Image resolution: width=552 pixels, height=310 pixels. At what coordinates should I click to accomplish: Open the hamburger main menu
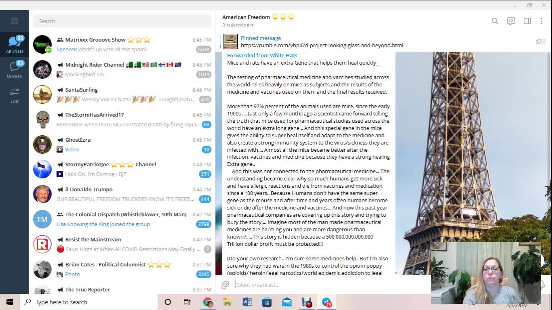point(15,21)
